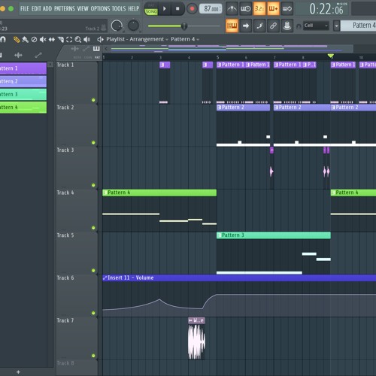Choose the Select tool (dashed rectangle)

[69, 40]
